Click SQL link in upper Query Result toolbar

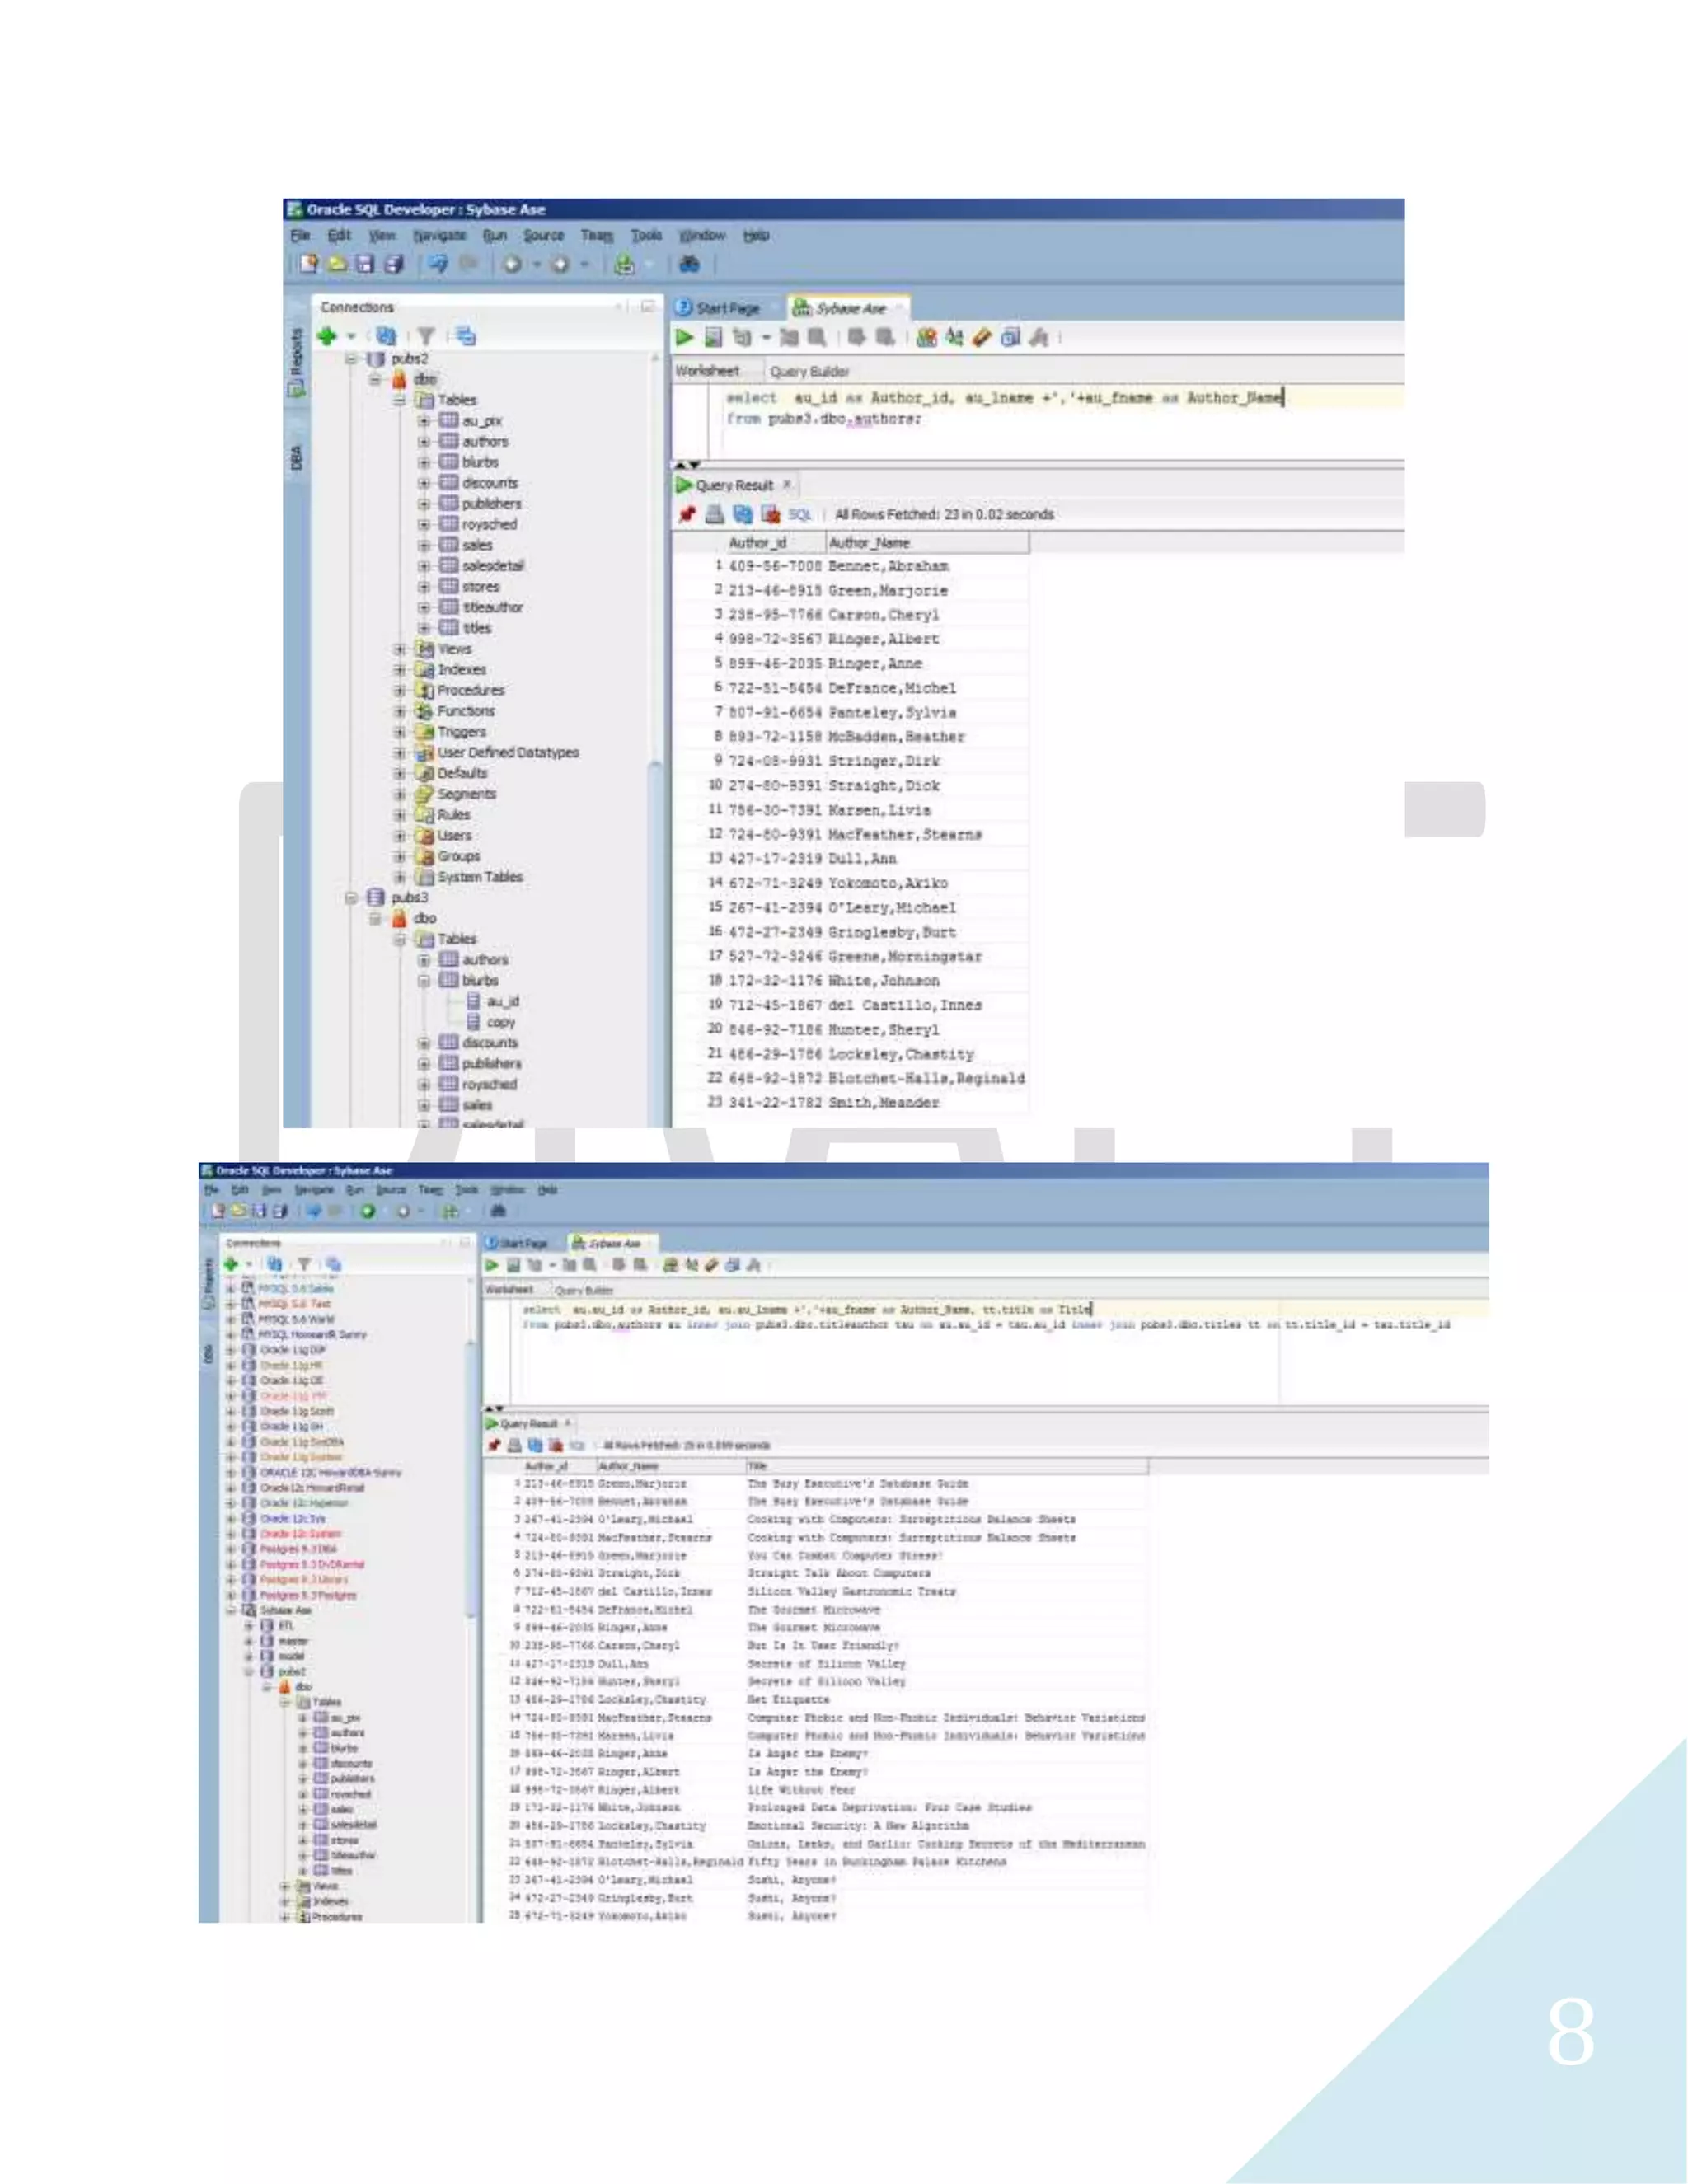(x=799, y=515)
